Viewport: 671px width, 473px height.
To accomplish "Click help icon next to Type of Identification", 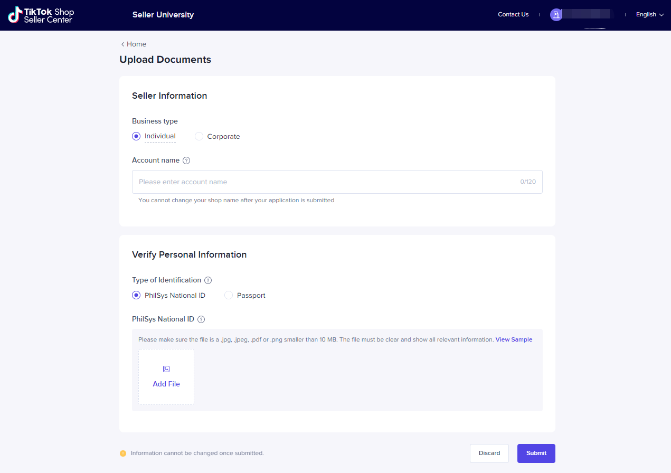I will (208, 280).
